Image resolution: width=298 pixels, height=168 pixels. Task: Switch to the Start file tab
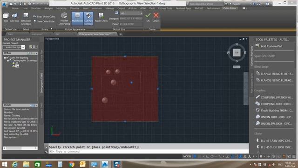tap(10, 34)
